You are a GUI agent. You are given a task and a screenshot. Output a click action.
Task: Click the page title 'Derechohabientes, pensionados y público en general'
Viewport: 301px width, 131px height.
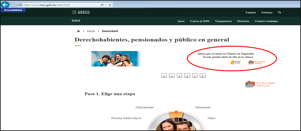pyautogui.click(x=152, y=40)
